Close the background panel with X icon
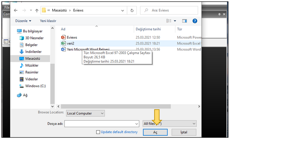This screenshot has height=146, width=283. click(x=224, y=14)
